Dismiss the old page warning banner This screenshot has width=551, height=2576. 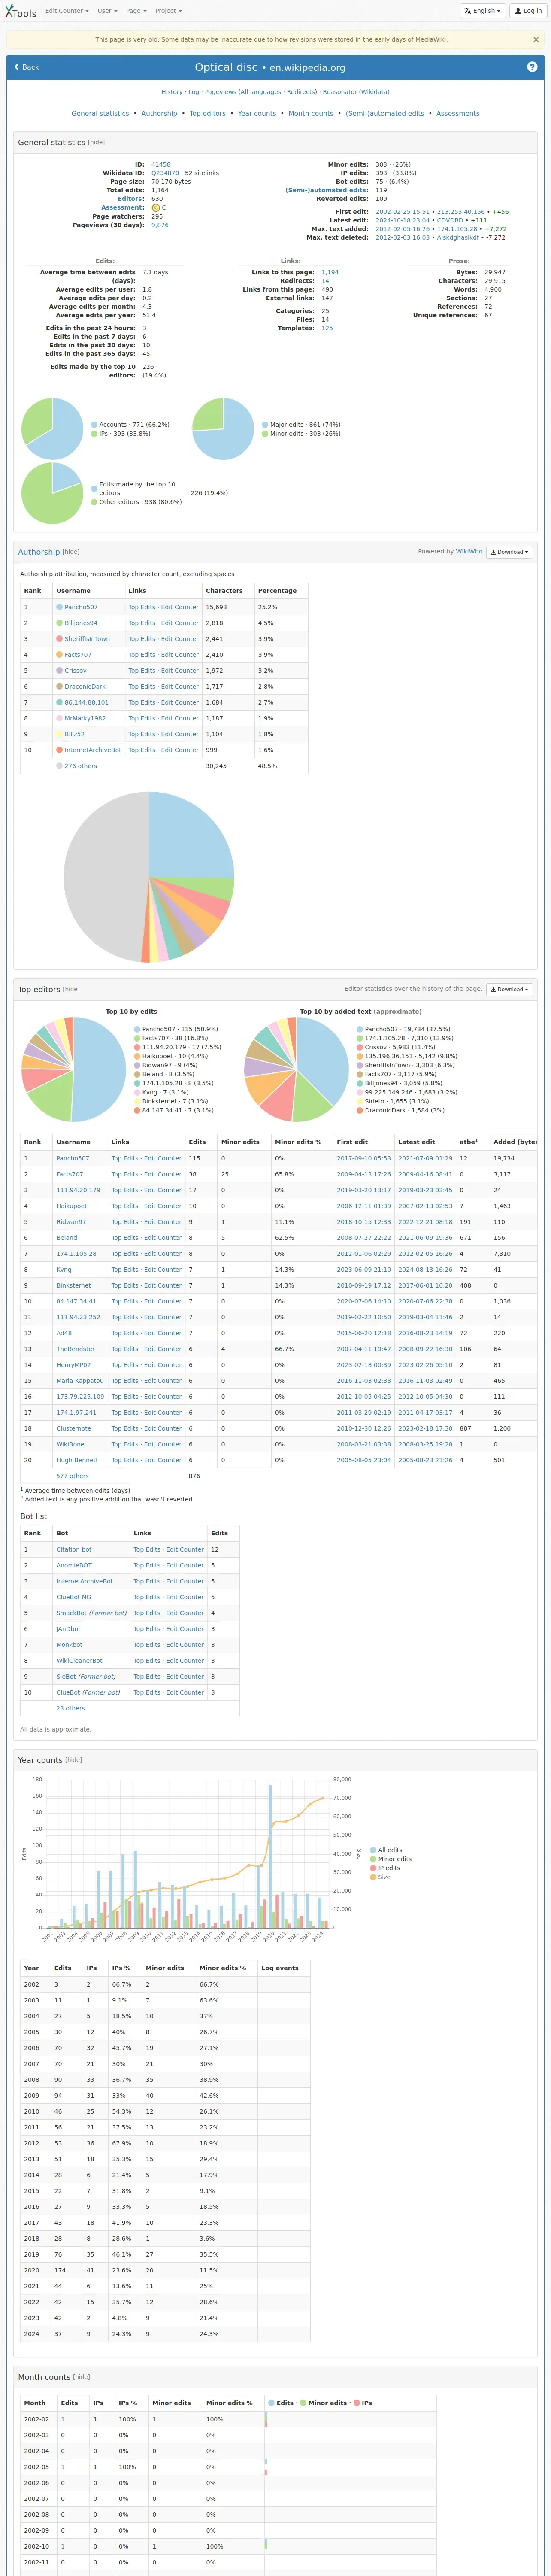click(535, 40)
